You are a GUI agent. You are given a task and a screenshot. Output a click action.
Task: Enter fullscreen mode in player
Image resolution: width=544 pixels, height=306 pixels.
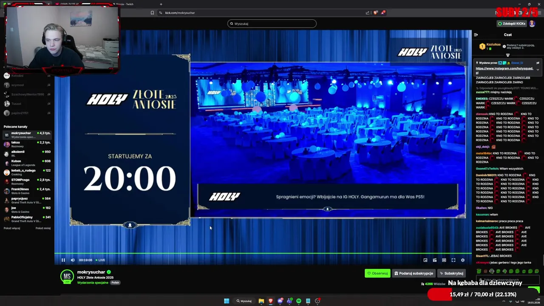click(x=453, y=260)
